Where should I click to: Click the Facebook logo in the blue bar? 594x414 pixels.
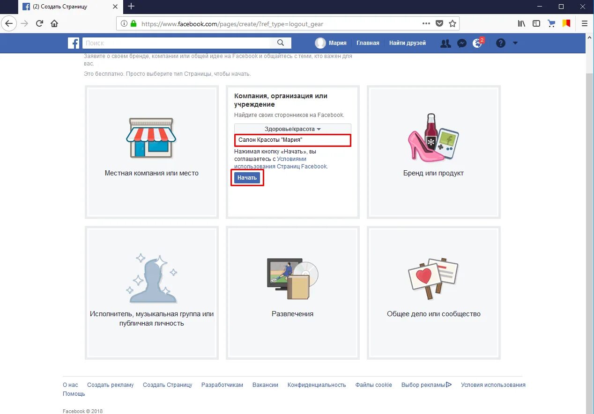click(74, 43)
